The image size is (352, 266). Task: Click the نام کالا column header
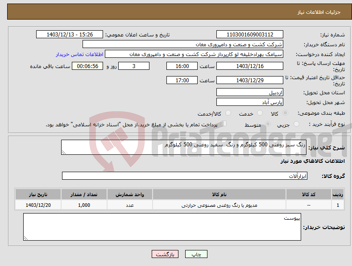(x=219, y=194)
